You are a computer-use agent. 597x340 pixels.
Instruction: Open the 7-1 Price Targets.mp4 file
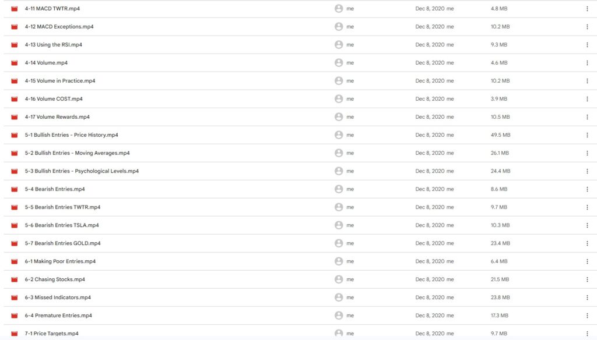[51, 334]
